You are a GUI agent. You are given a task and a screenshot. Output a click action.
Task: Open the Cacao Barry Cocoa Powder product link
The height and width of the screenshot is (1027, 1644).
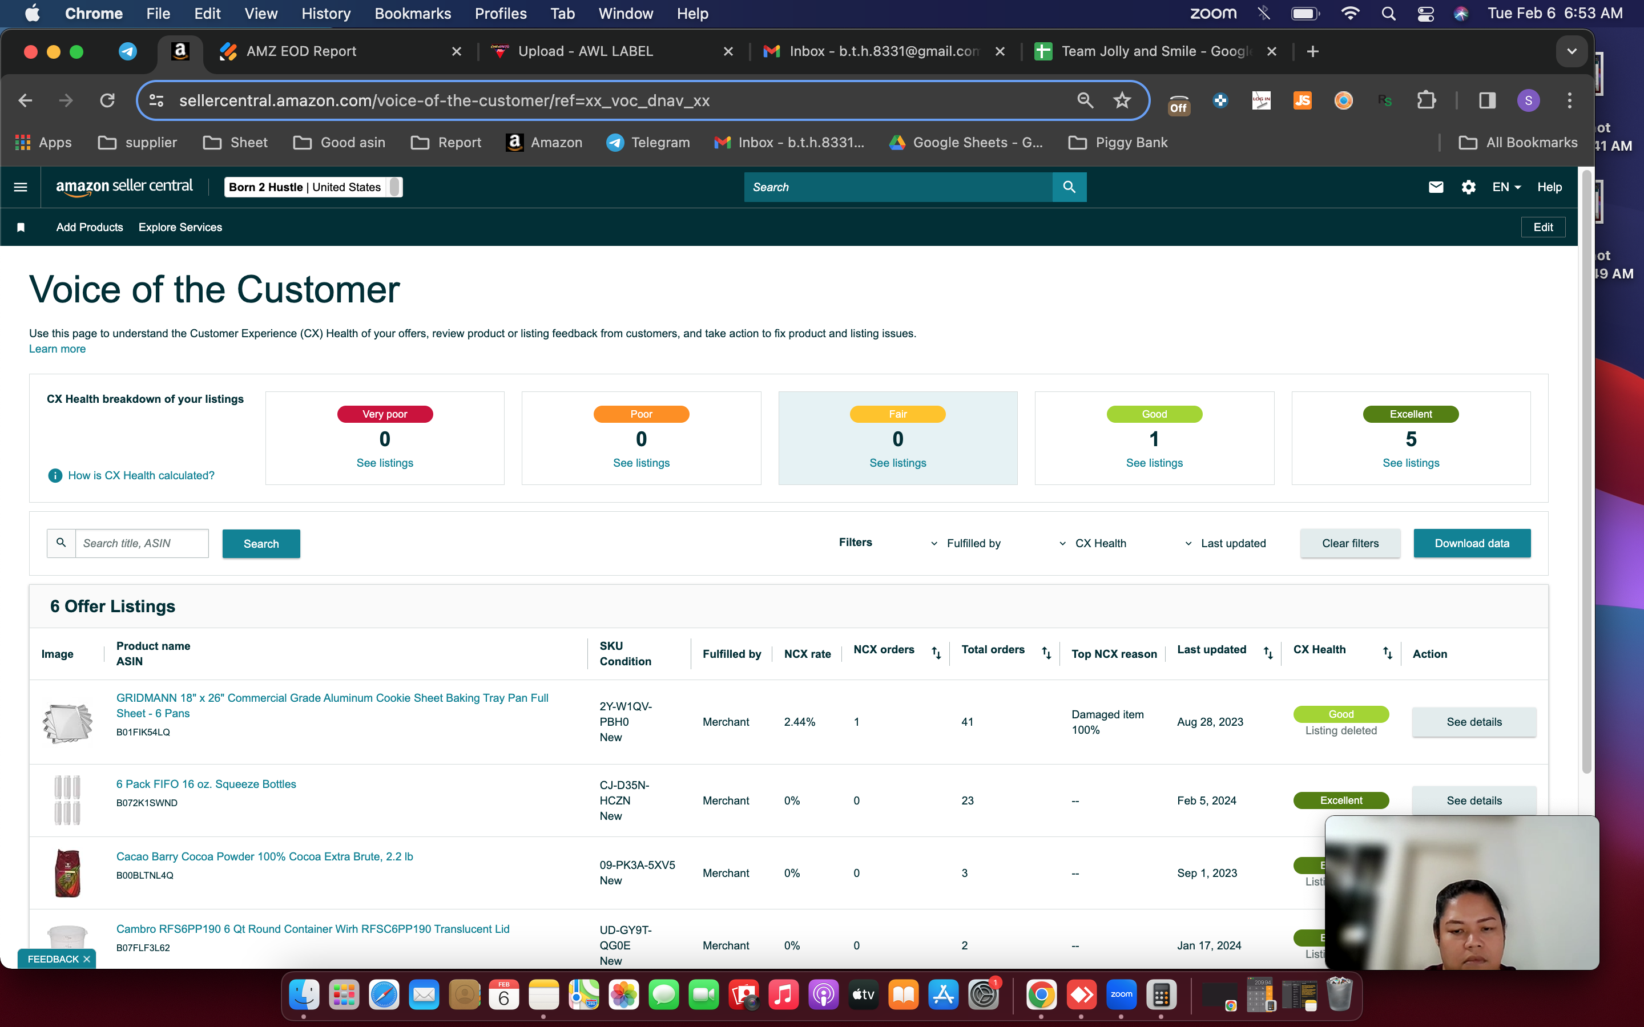pyautogui.click(x=264, y=856)
